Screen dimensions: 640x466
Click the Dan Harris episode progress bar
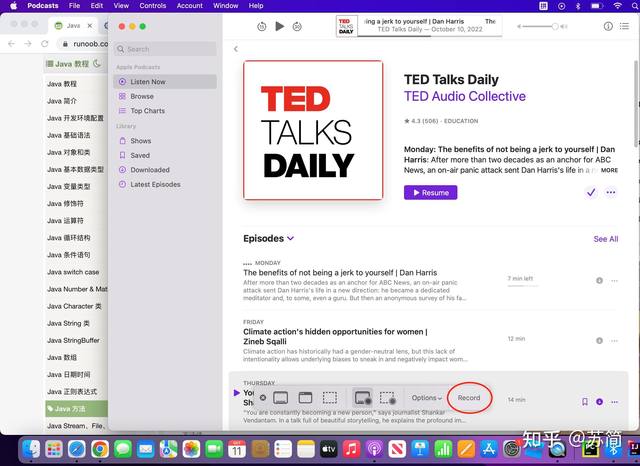[523, 286]
